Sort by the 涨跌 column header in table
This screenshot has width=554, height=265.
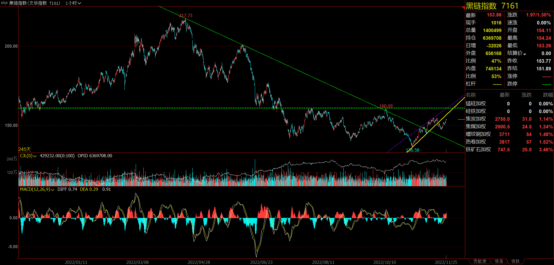pyautogui.click(x=527, y=95)
